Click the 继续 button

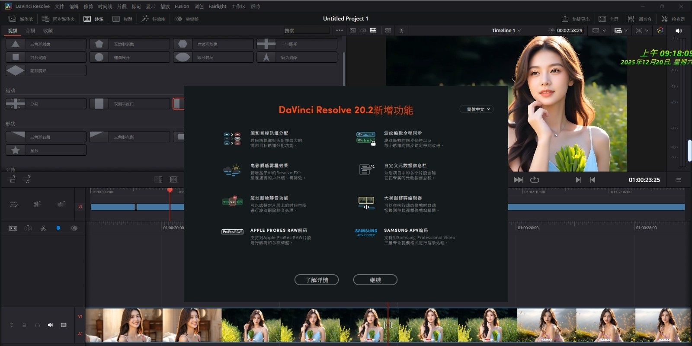pyautogui.click(x=375, y=280)
